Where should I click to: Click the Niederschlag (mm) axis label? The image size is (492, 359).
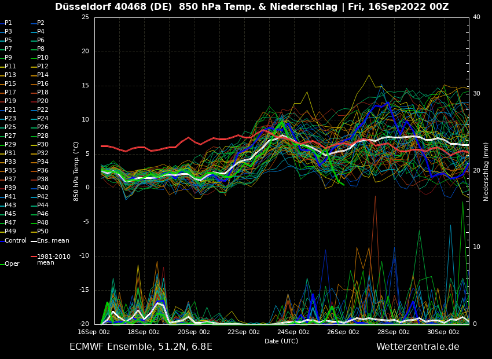(486, 171)
